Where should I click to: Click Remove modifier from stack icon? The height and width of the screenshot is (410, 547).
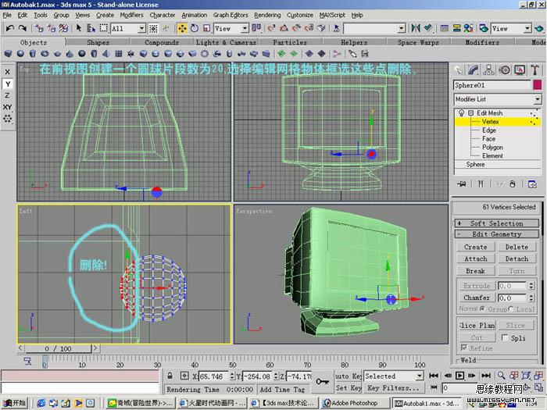513,184
